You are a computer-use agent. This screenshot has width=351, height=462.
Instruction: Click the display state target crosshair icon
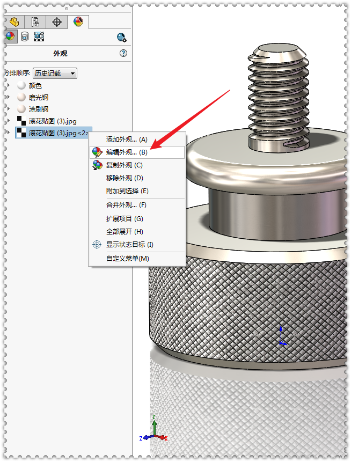(x=97, y=245)
